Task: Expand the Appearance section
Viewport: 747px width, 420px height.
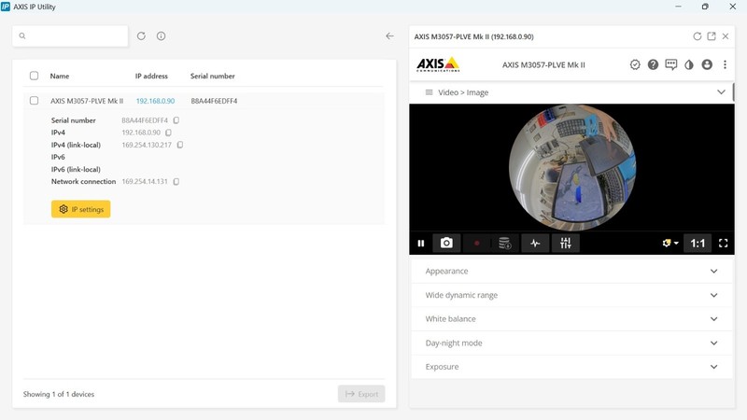Action: 571,271
